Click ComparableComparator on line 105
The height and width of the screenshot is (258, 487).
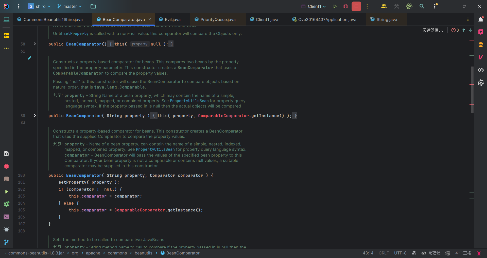click(x=140, y=210)
